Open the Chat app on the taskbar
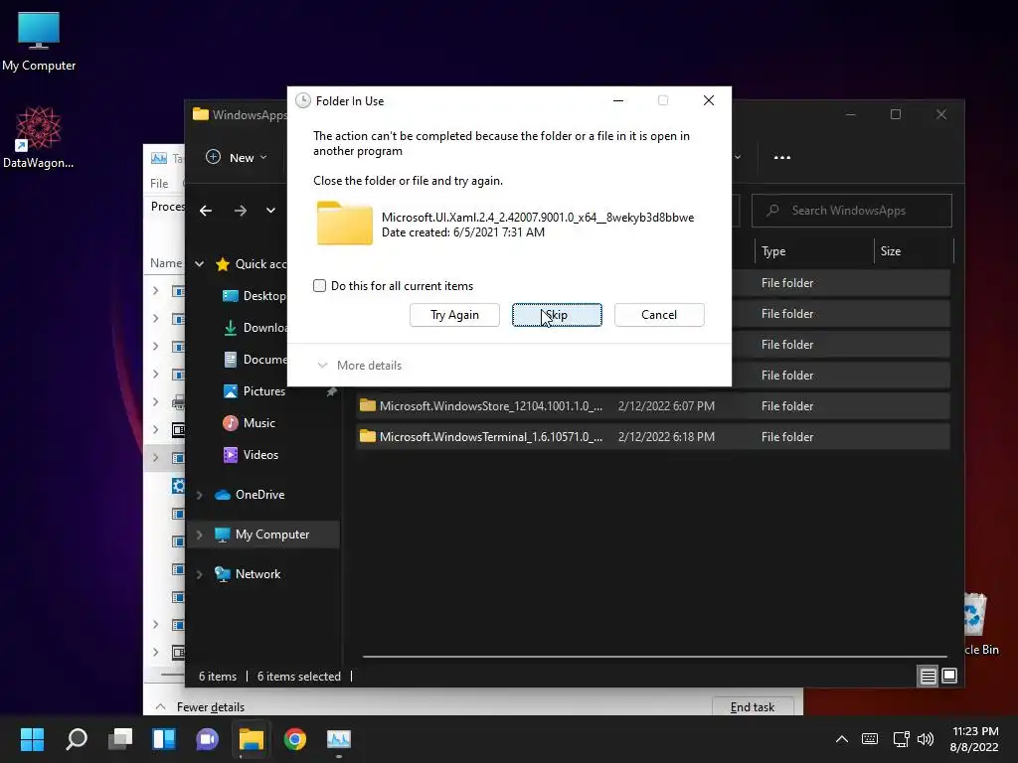Viewport: 1018px width, 763px height. [207, 739]
